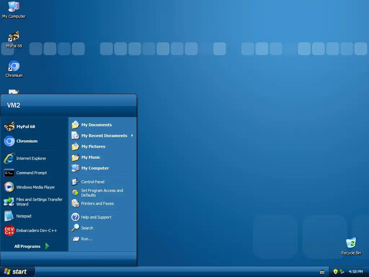Screen dimensions: 369x277
Task: Click Embarcadero Dev-C++ entry text
Action: click(x=36, y=230)
